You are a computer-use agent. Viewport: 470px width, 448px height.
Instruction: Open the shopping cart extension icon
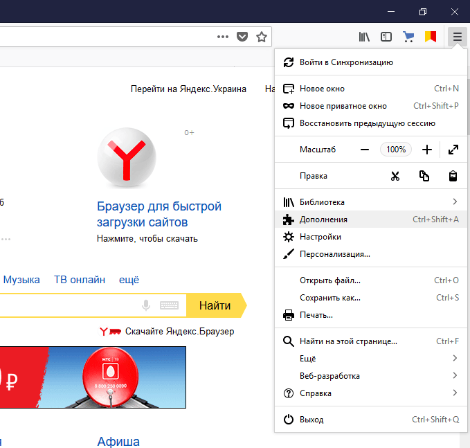pos(408,37)
